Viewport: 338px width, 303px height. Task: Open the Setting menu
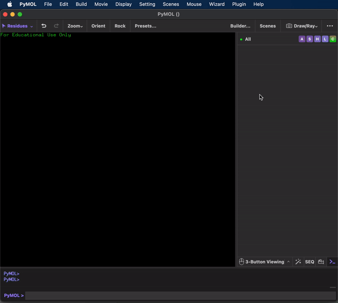coord(147,4)
